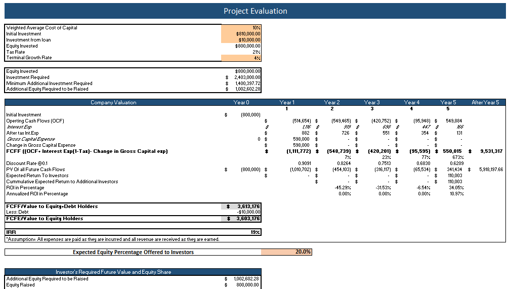Select the Initial Investment $810,000.00 cell
This screenshot has height=289, width=510.
tap(241, 34)
